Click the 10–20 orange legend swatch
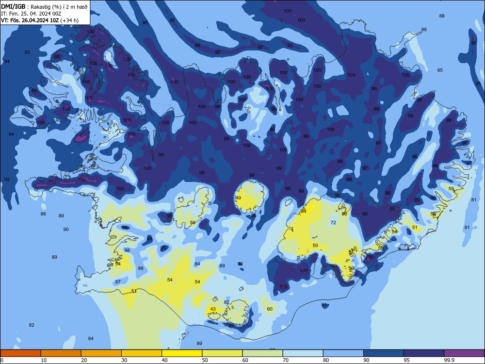The image size is (485, 364). (x=61, y=353)
